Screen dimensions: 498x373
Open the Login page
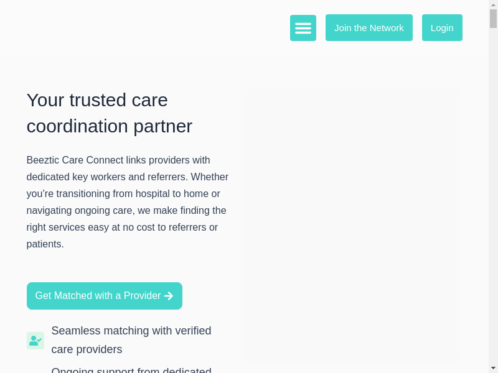(442, 28)
